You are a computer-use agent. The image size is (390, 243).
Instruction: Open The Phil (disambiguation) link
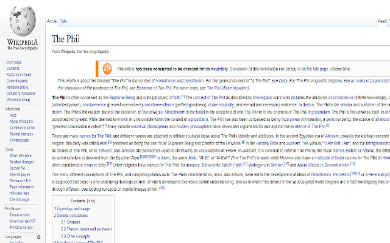[227, 88]
